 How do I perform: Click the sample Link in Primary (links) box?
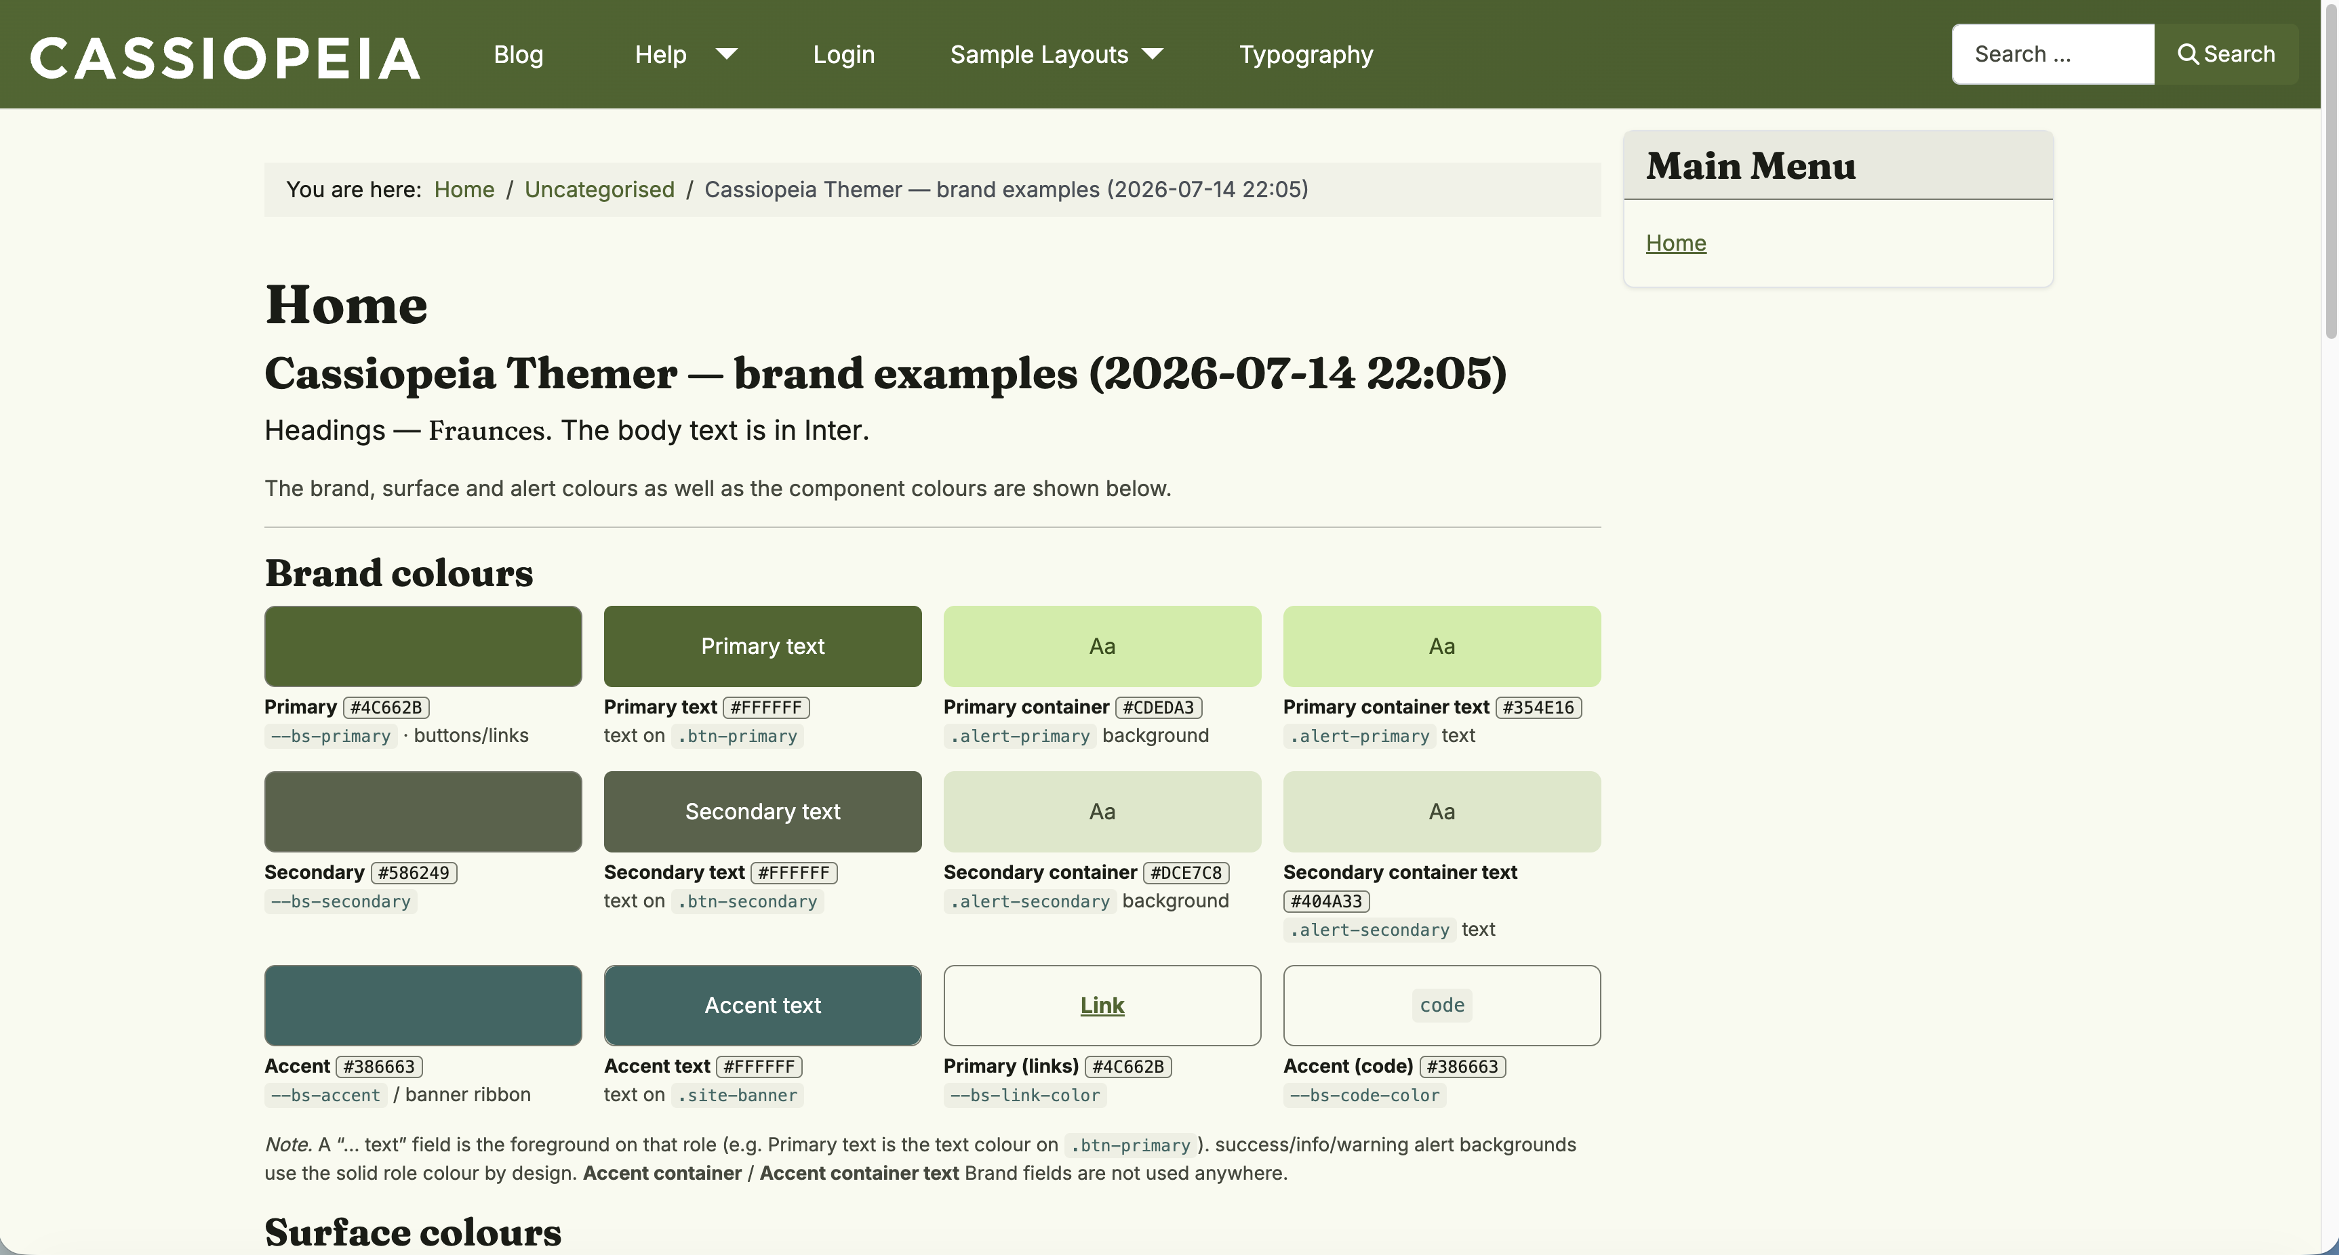pos(1102,1006)
